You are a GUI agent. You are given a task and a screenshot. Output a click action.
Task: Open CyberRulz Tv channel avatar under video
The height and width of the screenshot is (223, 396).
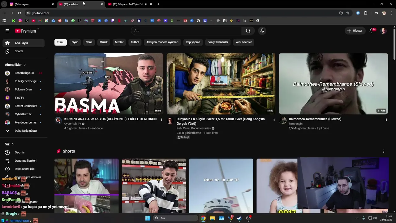58,120
